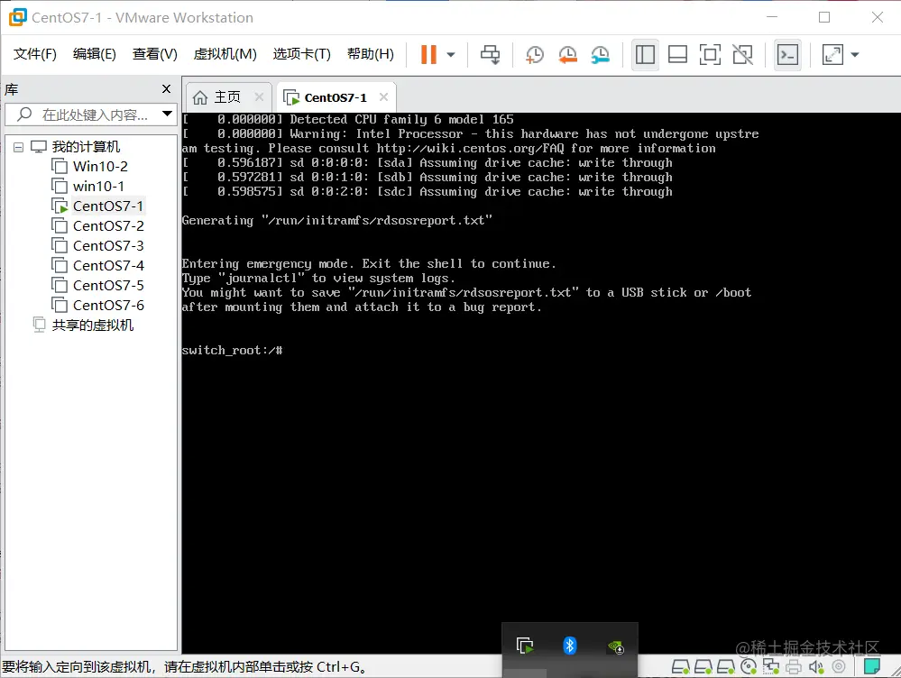Click the send Ctrl+Alt+Del icon in toolbar

click(490, 55)
